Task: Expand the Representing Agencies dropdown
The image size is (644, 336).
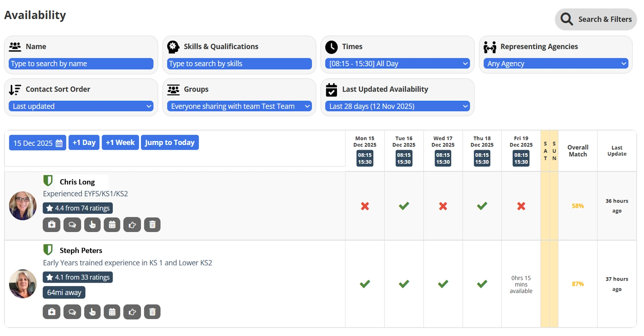Action: (556, 64)
